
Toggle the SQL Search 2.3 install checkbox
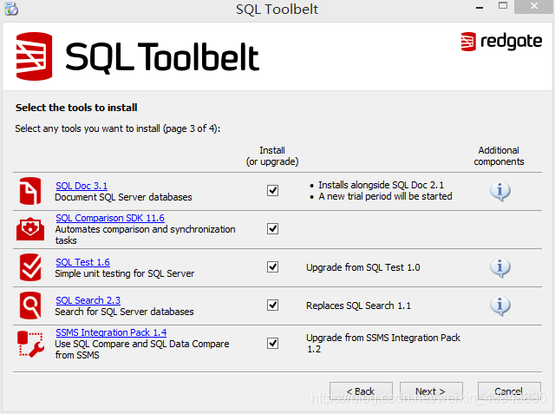tap(272, 305)
